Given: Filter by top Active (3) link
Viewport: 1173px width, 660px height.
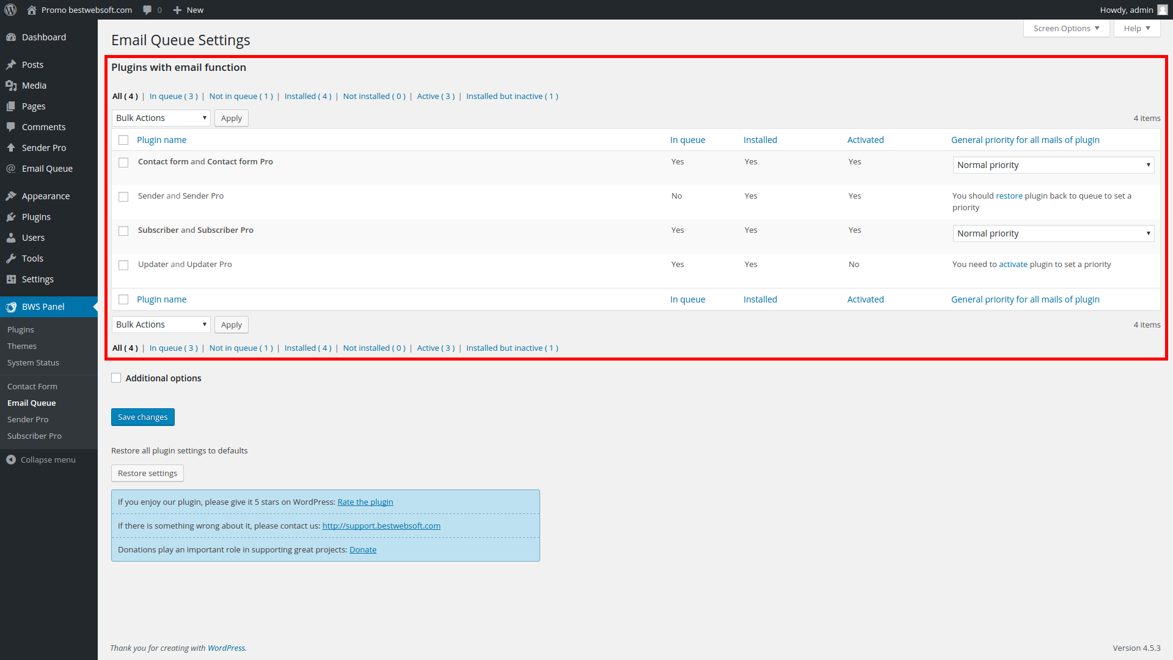Looking at the screenshot, I should 436,96.
